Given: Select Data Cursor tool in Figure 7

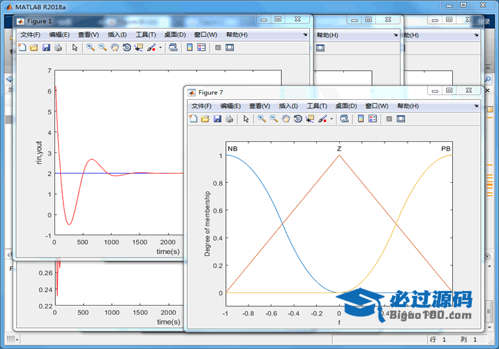Looking at the screenshot, I should 310,119.
